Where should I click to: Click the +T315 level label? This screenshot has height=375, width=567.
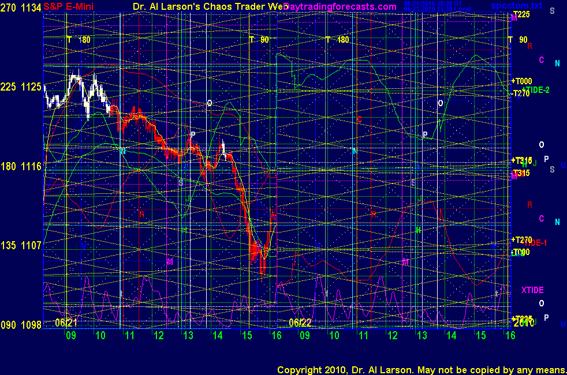pos(521,160)
